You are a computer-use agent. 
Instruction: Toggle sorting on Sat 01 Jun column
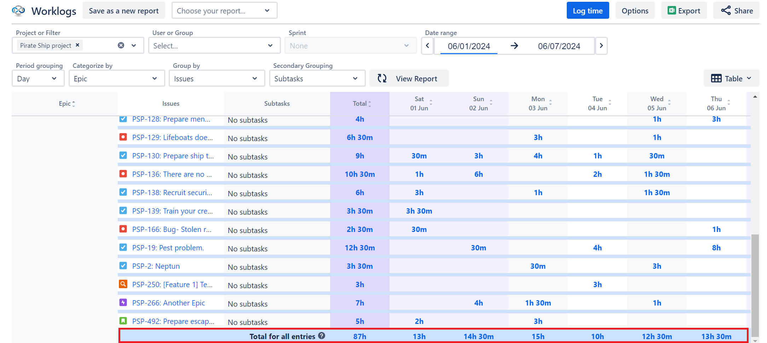431,103
